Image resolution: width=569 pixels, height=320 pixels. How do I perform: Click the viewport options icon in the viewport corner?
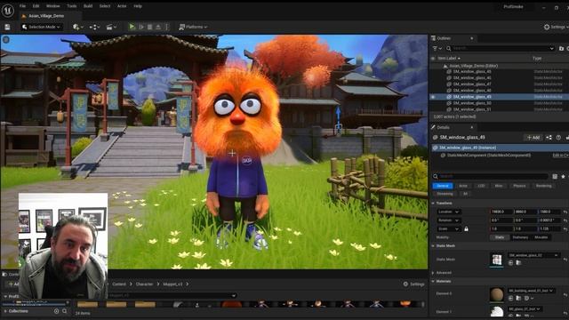(6, 39)
